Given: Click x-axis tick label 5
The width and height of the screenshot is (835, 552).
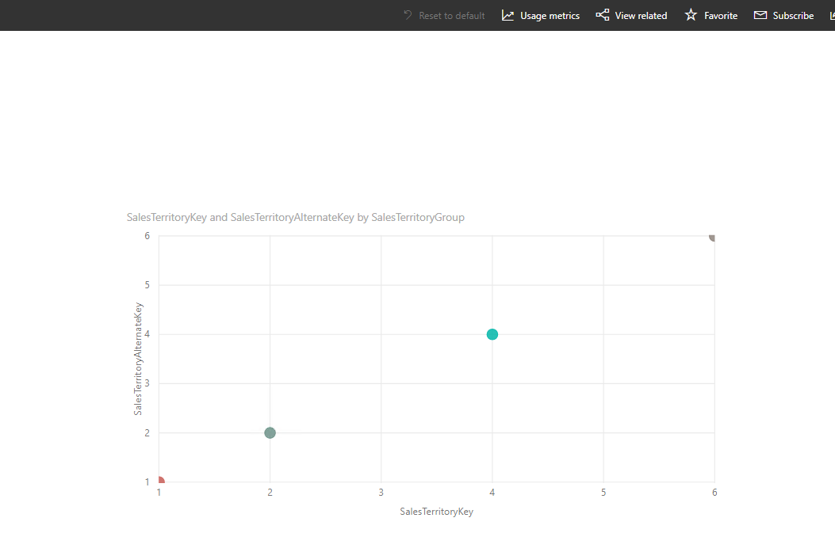Looking at the screenshot, I should click(x=603, y=493).
